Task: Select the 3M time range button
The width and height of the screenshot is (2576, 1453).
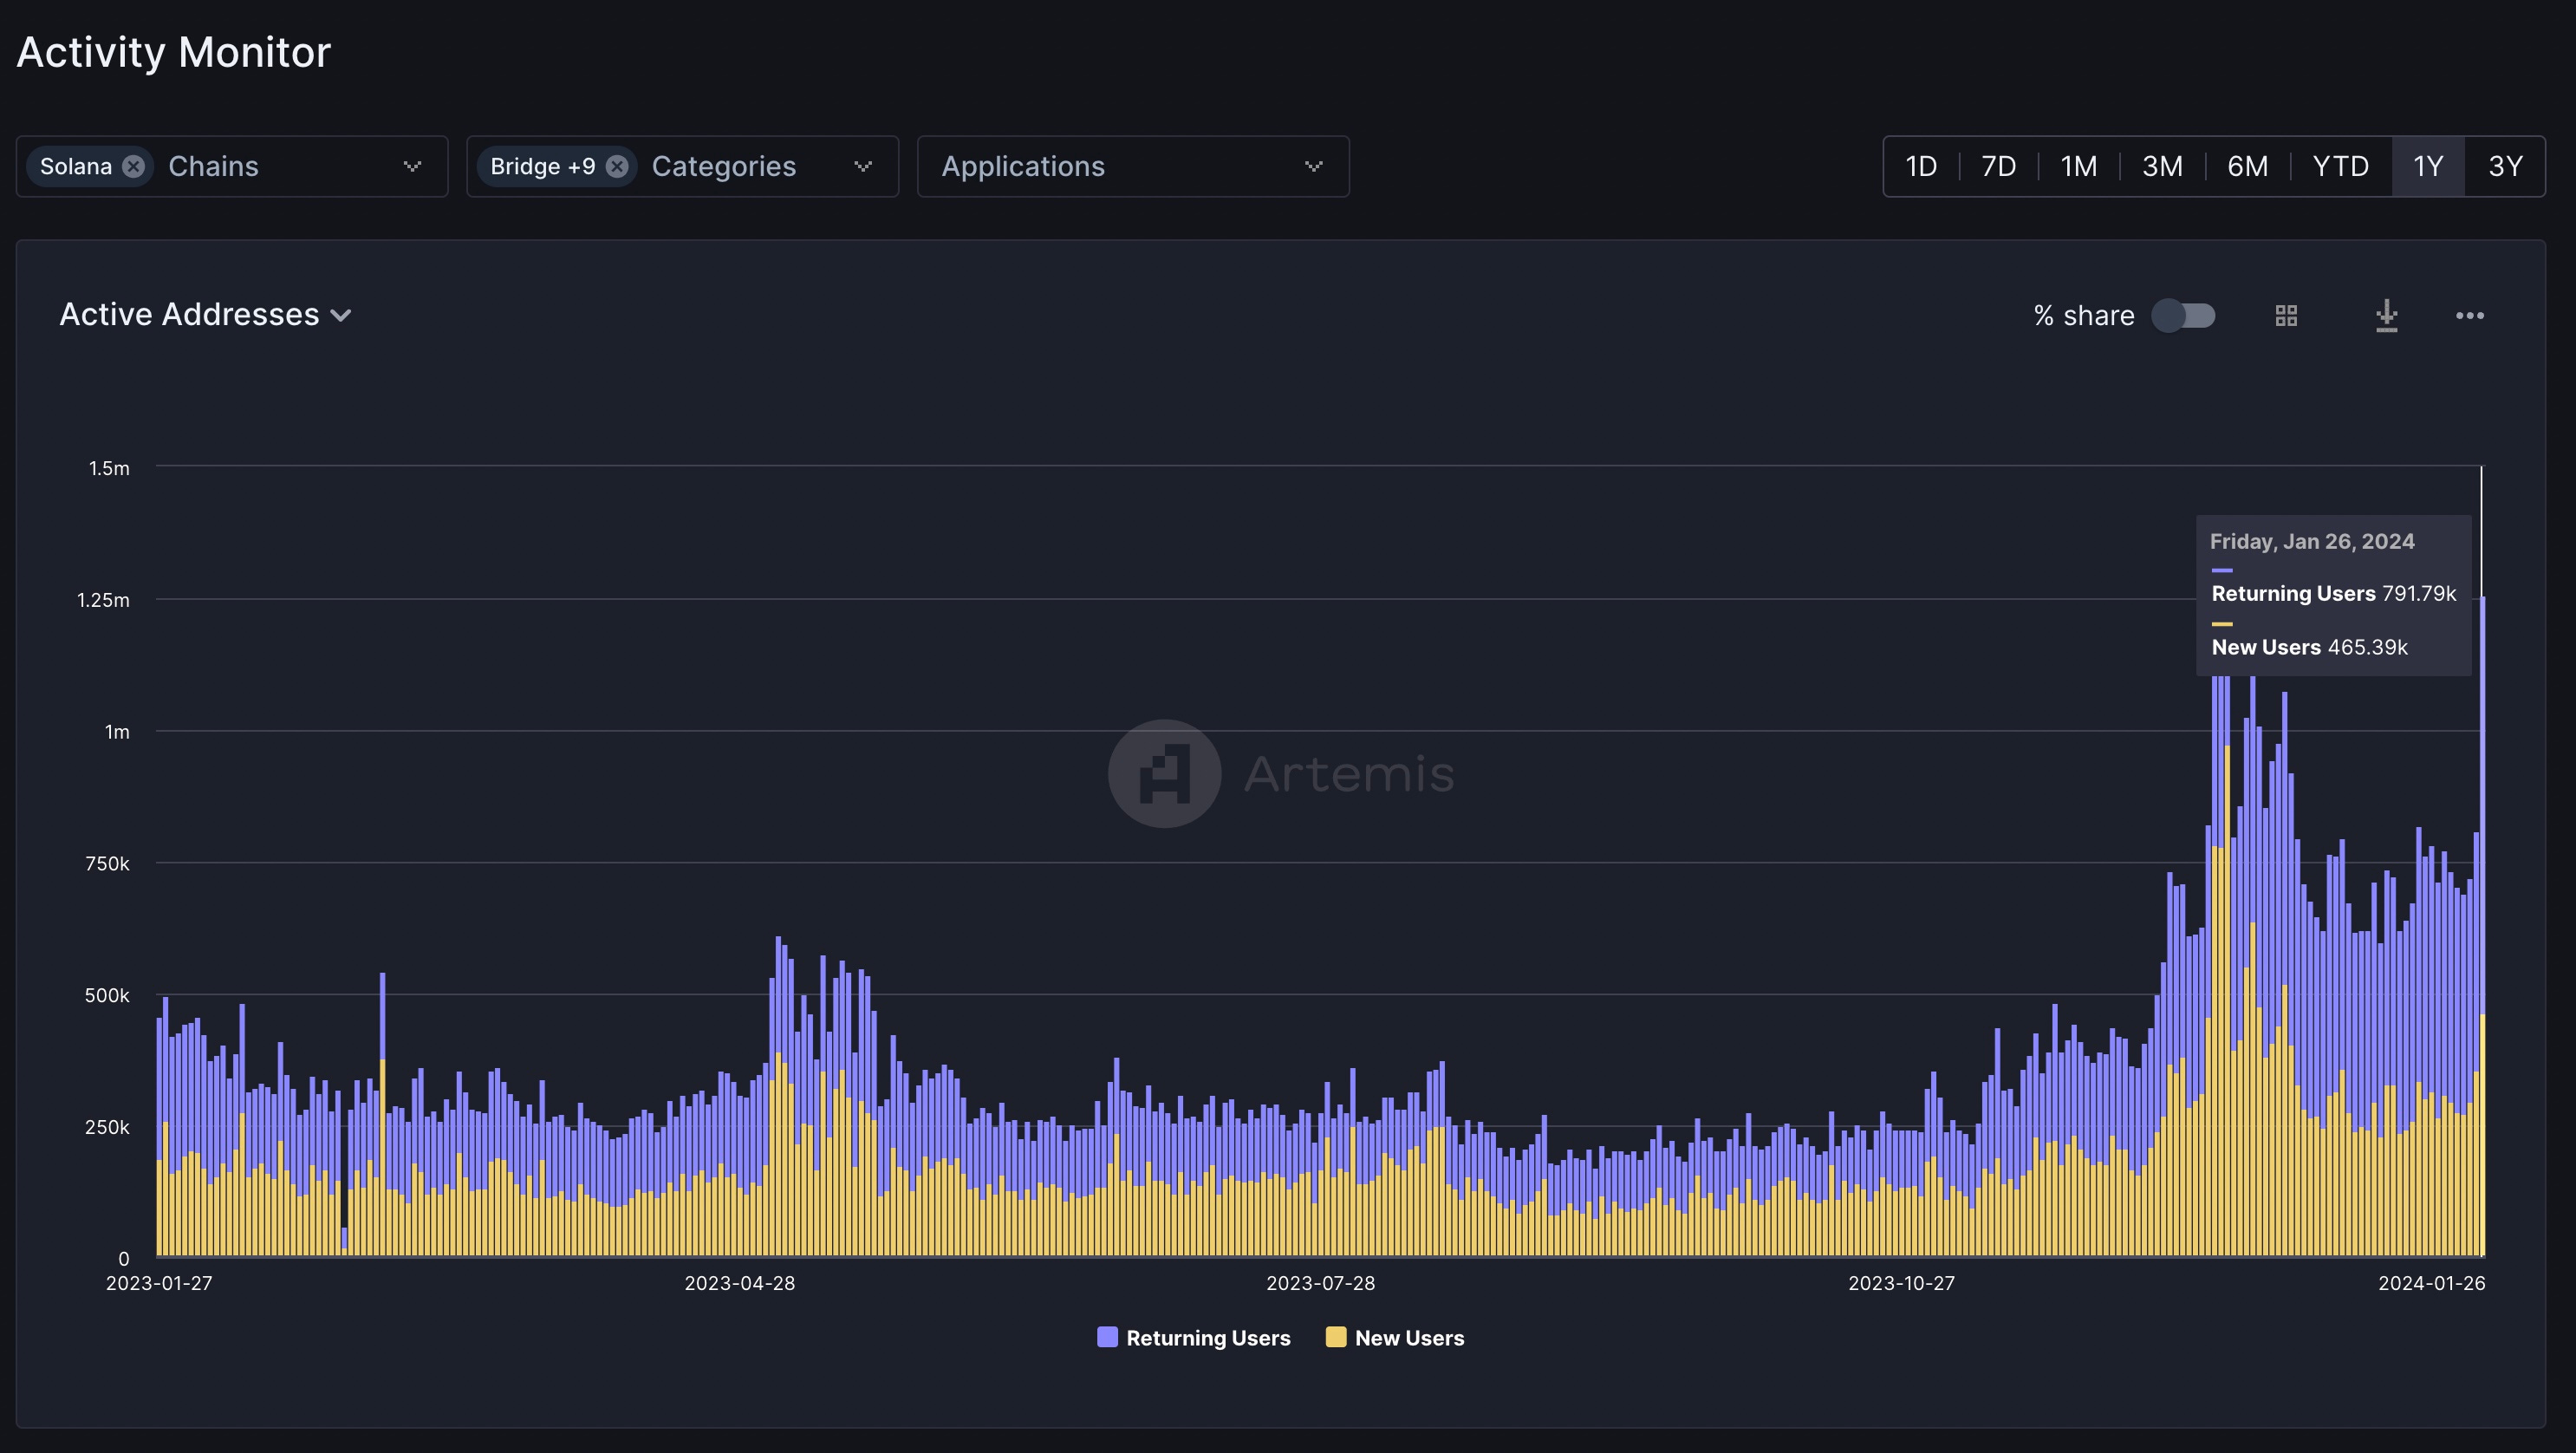Action: pyautogui.click(x=2162, y=166)
